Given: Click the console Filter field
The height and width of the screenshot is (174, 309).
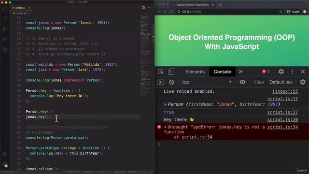Looking at the screenshot, I should tap(259, 82).
